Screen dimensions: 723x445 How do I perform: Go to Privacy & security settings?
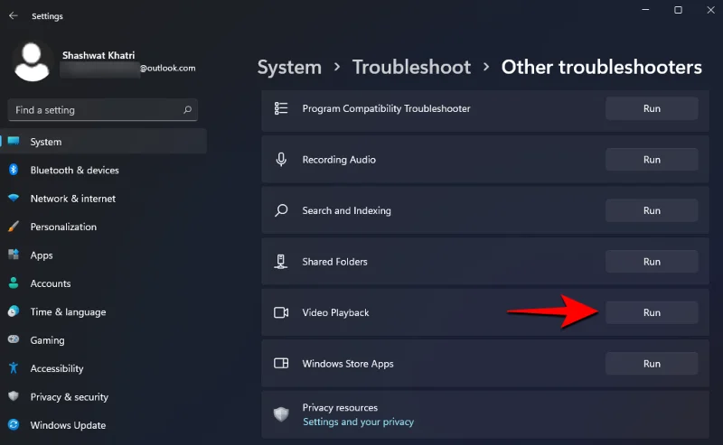pos(104,396)
